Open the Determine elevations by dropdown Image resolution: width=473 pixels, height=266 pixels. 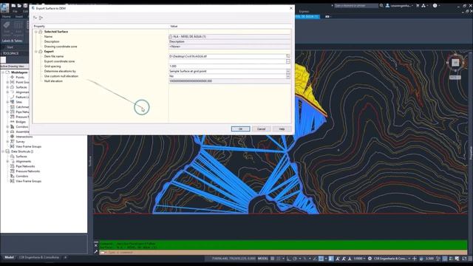coord(287,71)
